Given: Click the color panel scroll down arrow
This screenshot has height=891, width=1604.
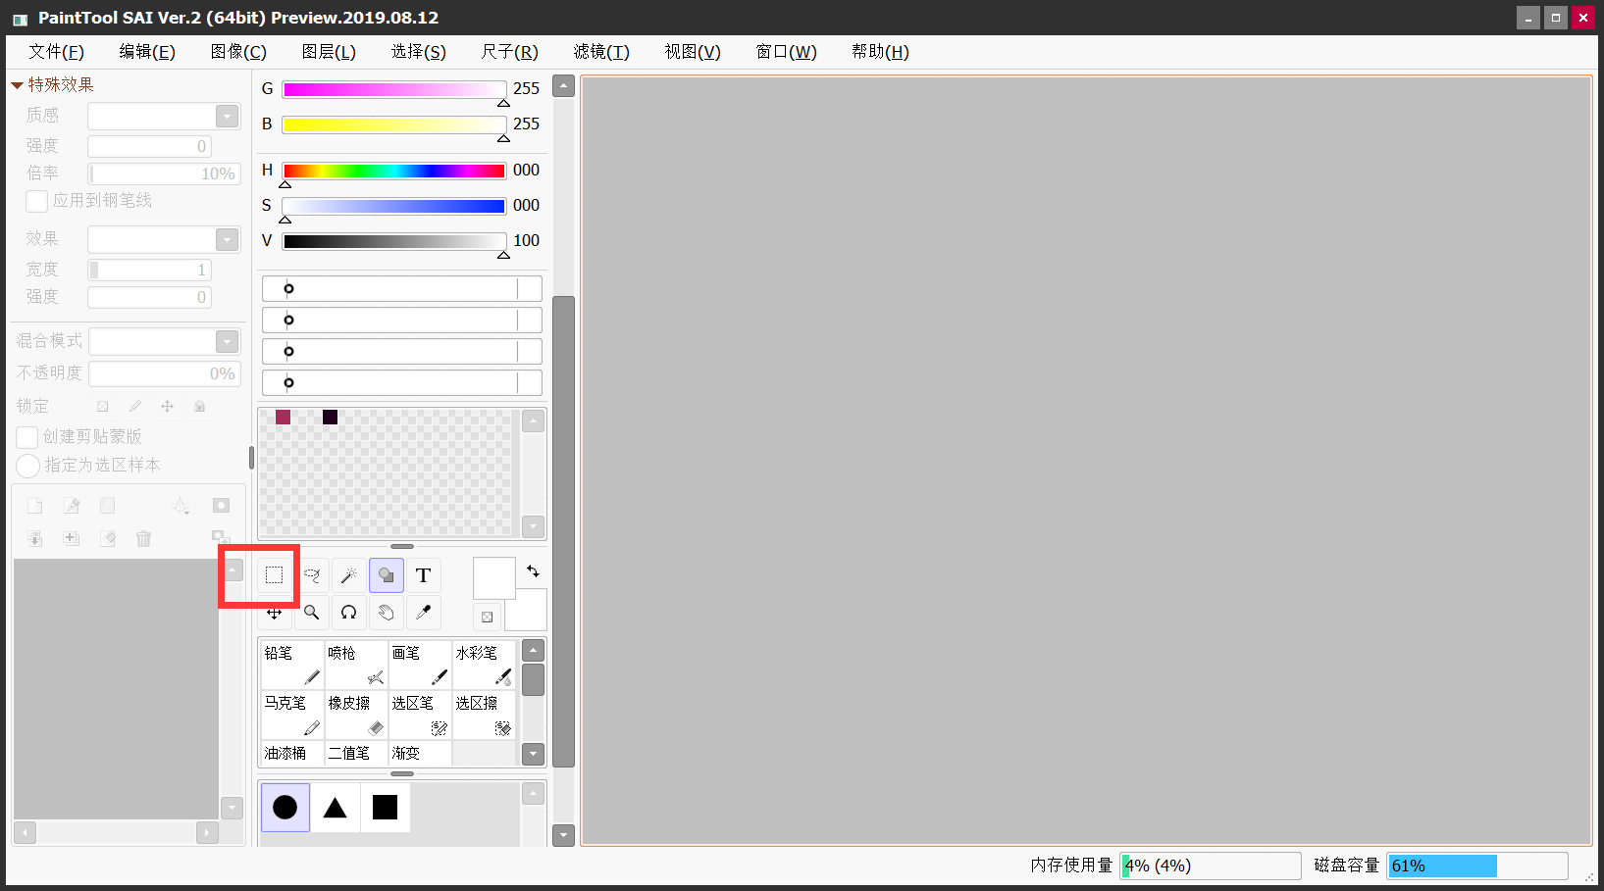Looking at the screenshot, I should point(563,835).
